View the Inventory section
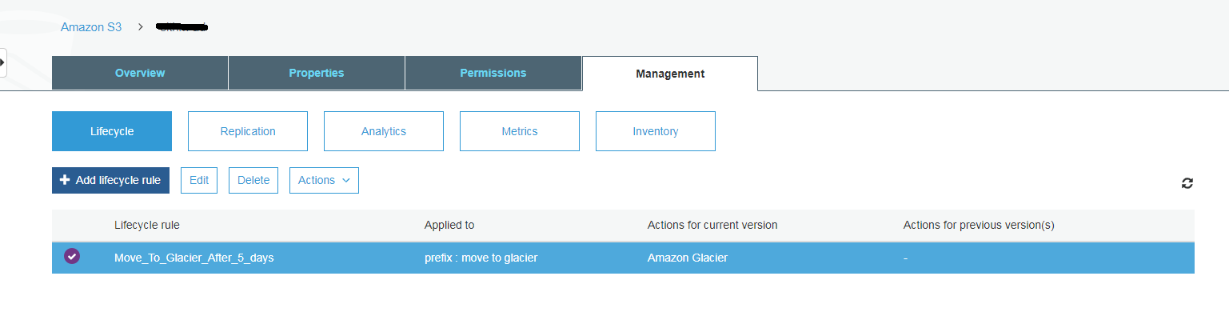Viewport: 1229px width, 324px height. [x=656, y=131]
